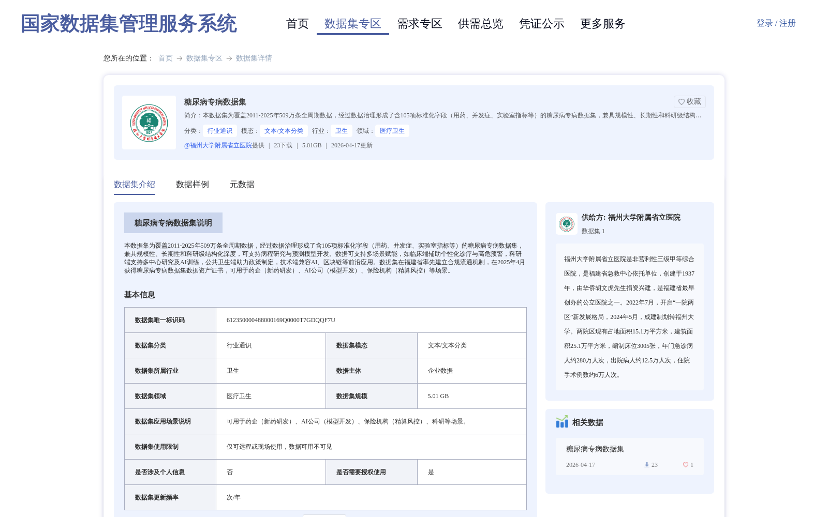Click the 数据集唯一标识码 label cell

pyautogui.click(x=170, y=320)
